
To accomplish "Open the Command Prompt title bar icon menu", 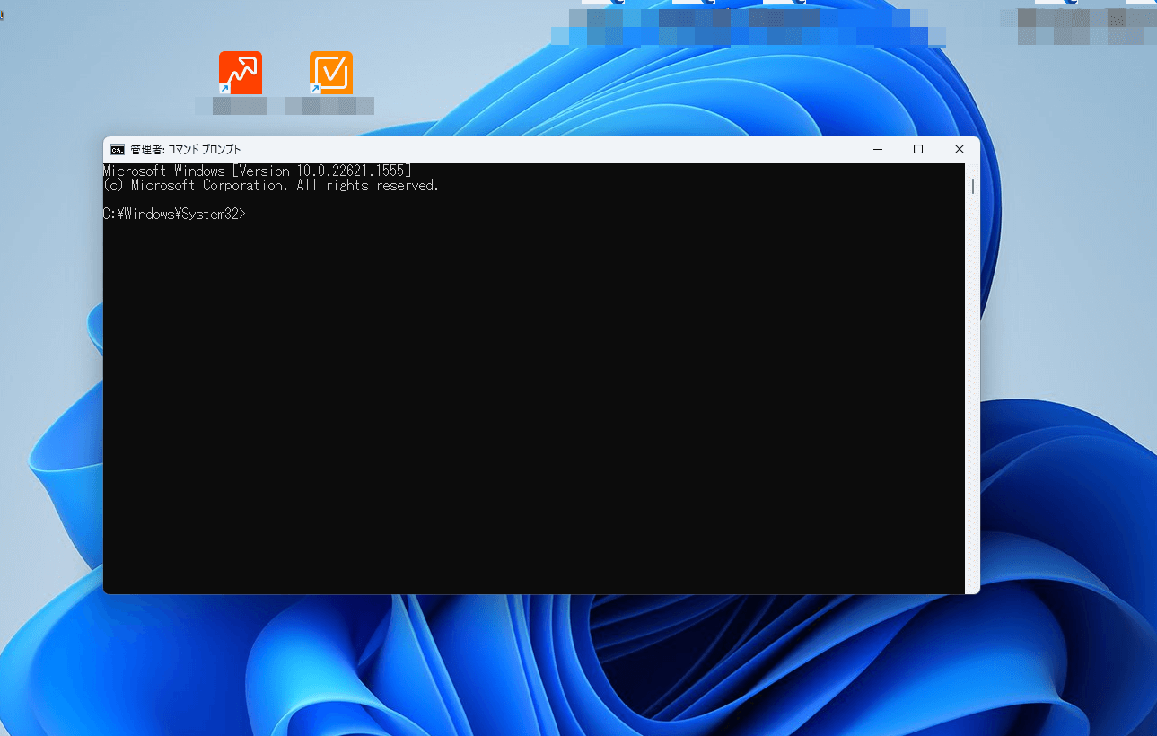I will coord(118,150).
